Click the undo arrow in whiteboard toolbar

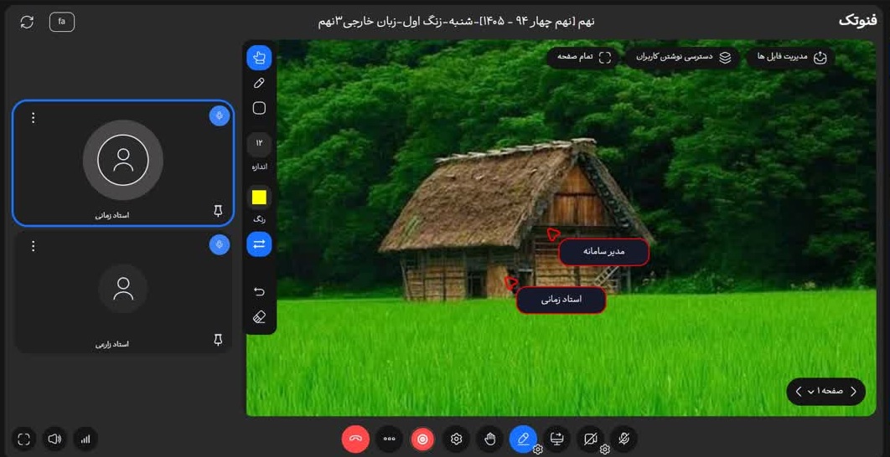[259, 291]
